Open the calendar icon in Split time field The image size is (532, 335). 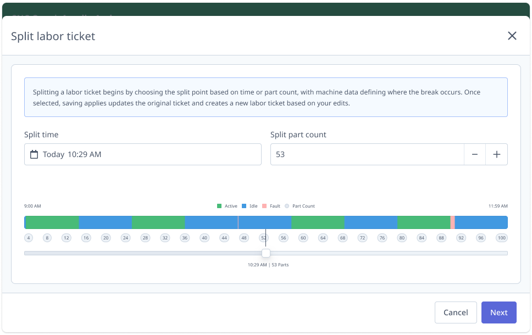34,154
